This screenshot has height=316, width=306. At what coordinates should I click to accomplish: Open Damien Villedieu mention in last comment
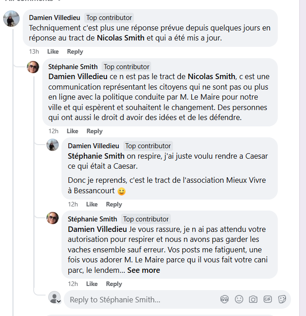click(97, 229)
